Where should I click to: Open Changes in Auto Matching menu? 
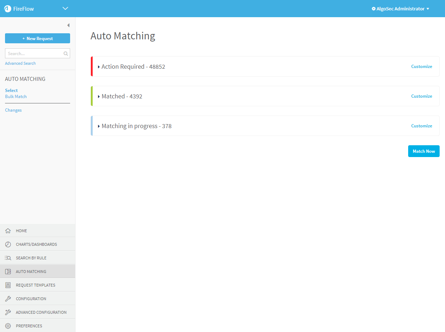click(x=13, y=110)
